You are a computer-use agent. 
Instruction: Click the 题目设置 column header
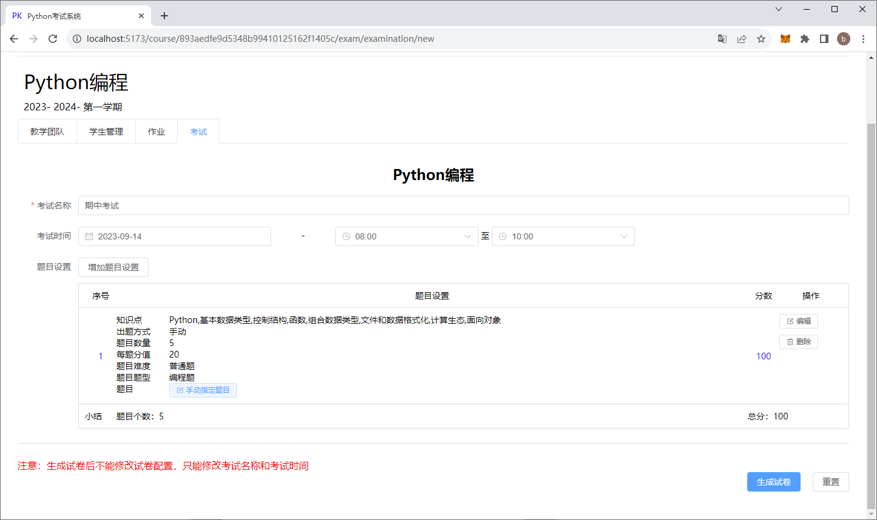[x=432, y=296]
